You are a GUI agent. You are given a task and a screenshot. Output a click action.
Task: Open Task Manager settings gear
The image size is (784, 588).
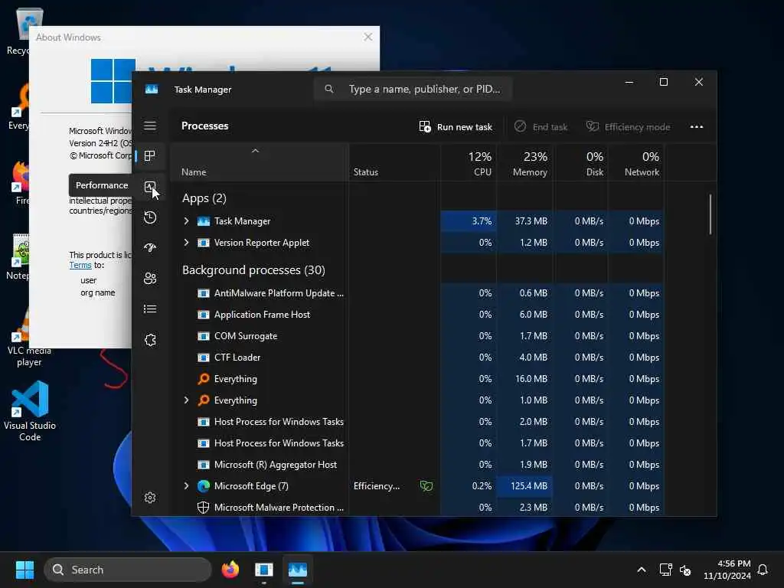coord(150,498)
